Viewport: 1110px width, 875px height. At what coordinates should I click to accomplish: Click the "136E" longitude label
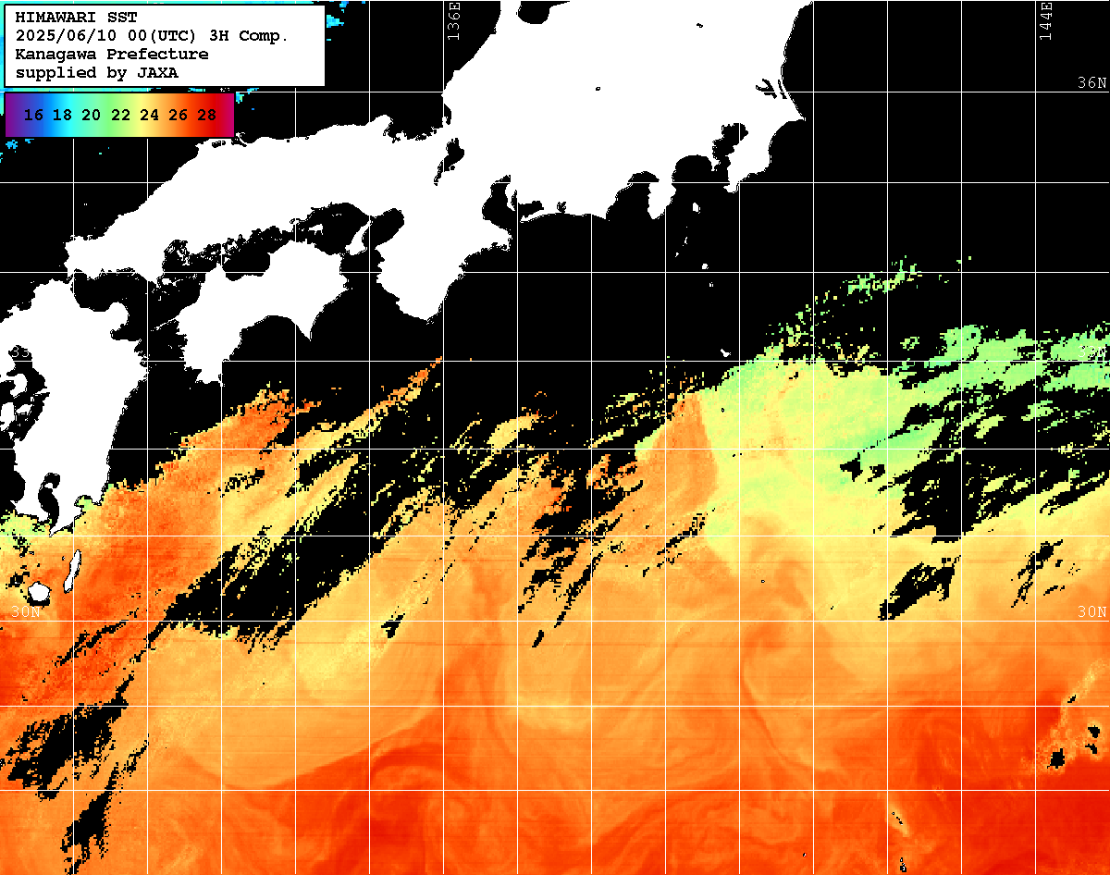click(x=452, y=20)
